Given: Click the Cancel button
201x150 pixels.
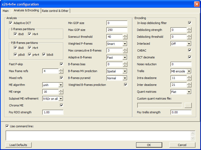Looking at the screenshot, I should 182,145.
